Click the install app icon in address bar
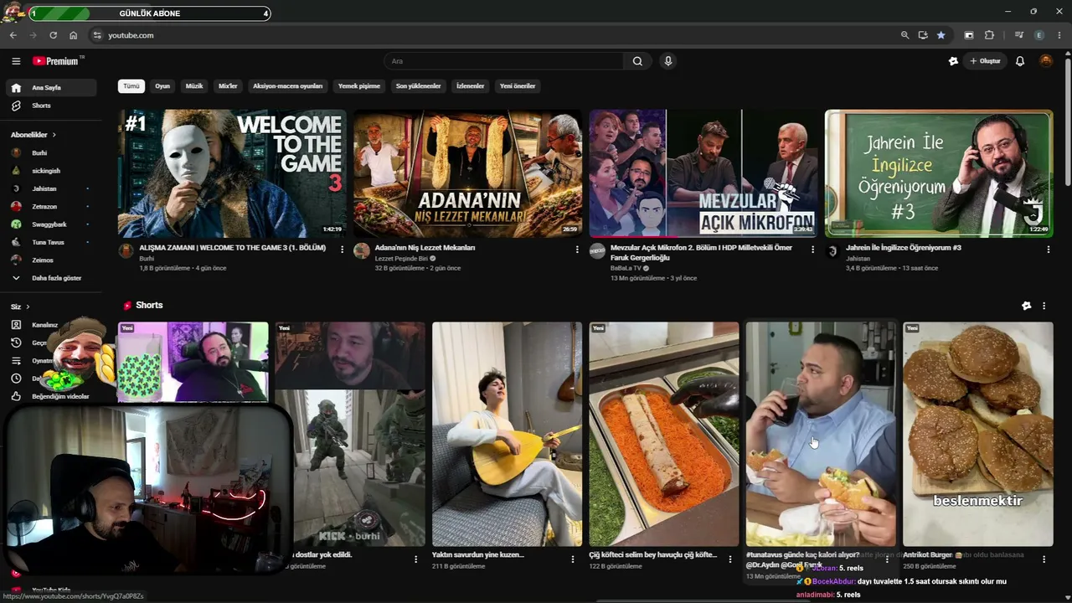This screenshot has width=1072, height=603. coord(923,35)
